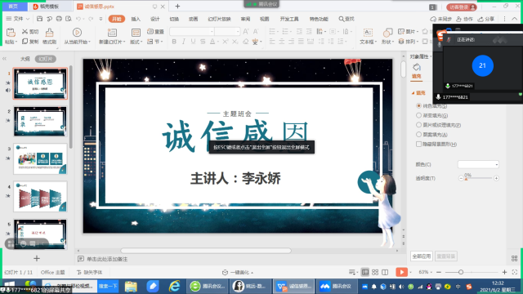
Task: Switch to Slide Sorter view in status bar
Action: point(375,272)
